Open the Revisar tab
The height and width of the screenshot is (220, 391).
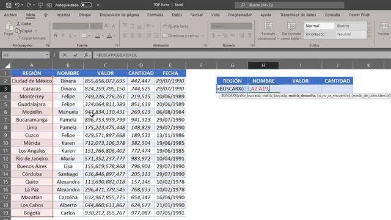point(197,15)
